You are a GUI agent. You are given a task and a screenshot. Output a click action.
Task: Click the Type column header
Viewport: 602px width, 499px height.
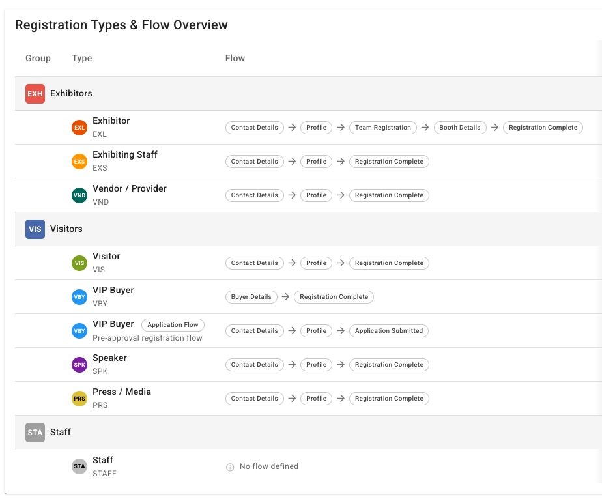(82, 59)
